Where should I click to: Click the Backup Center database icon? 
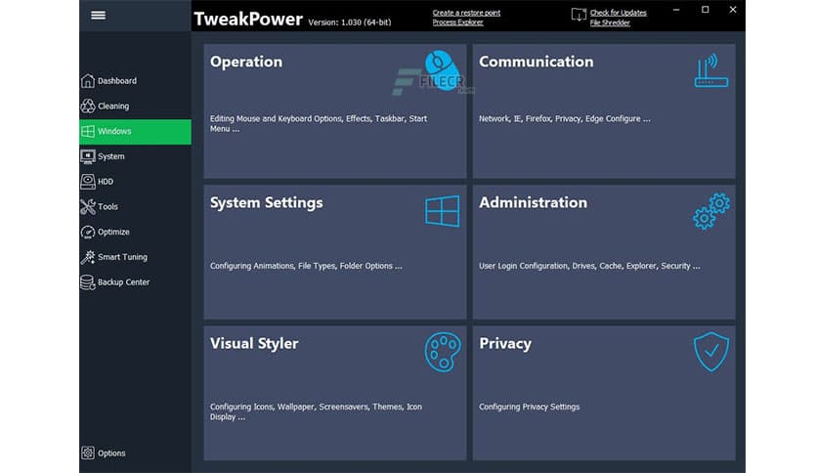point(88,281)
